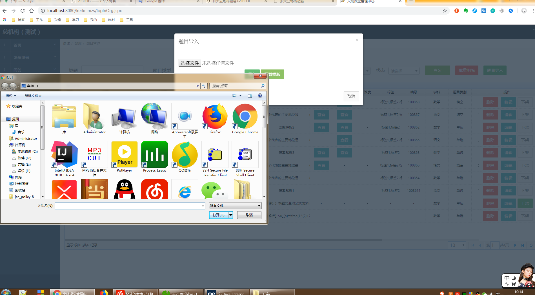Click 打开(O) button in file dialog
Viewport: 535px width, 295px height.
(219, 215)
